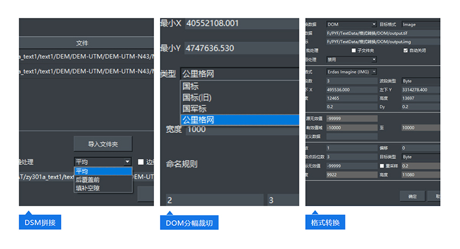This screenshot has width=460, height=249.
Task: Select 国标 in the type list
Action: [191, 87]
